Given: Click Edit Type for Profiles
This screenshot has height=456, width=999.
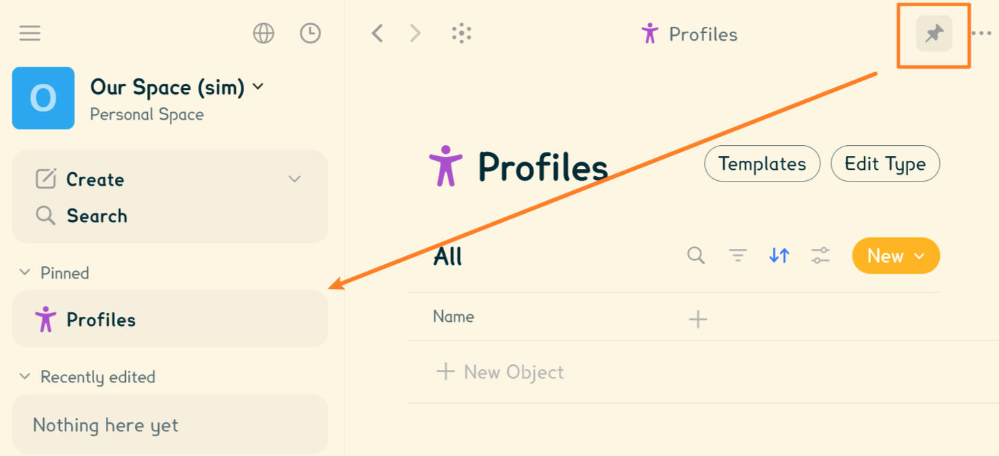Looking at the screenshot, I should click(x=885, y=164).
